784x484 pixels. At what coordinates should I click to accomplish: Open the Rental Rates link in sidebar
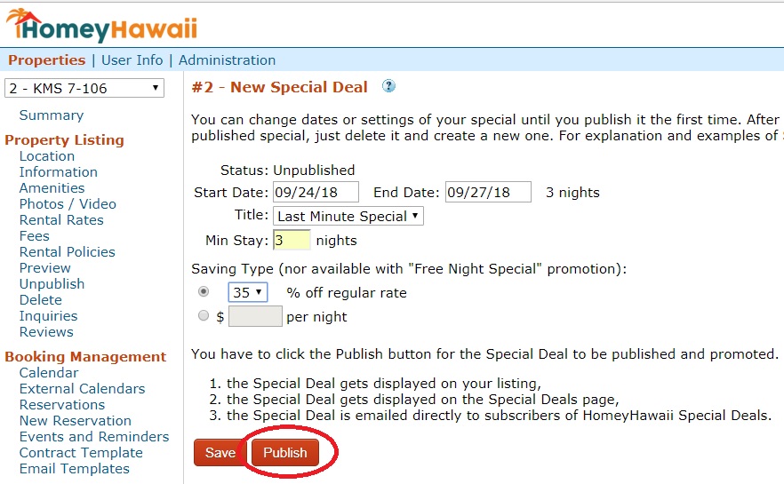click(x=61, y=219)
